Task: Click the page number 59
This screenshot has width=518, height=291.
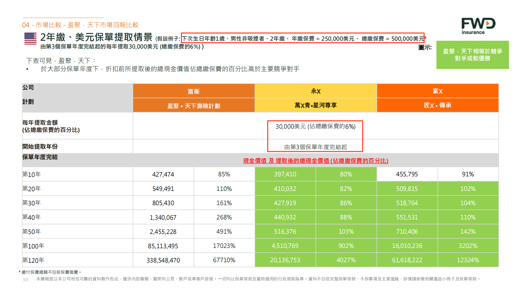Action: tap(26, 279)
